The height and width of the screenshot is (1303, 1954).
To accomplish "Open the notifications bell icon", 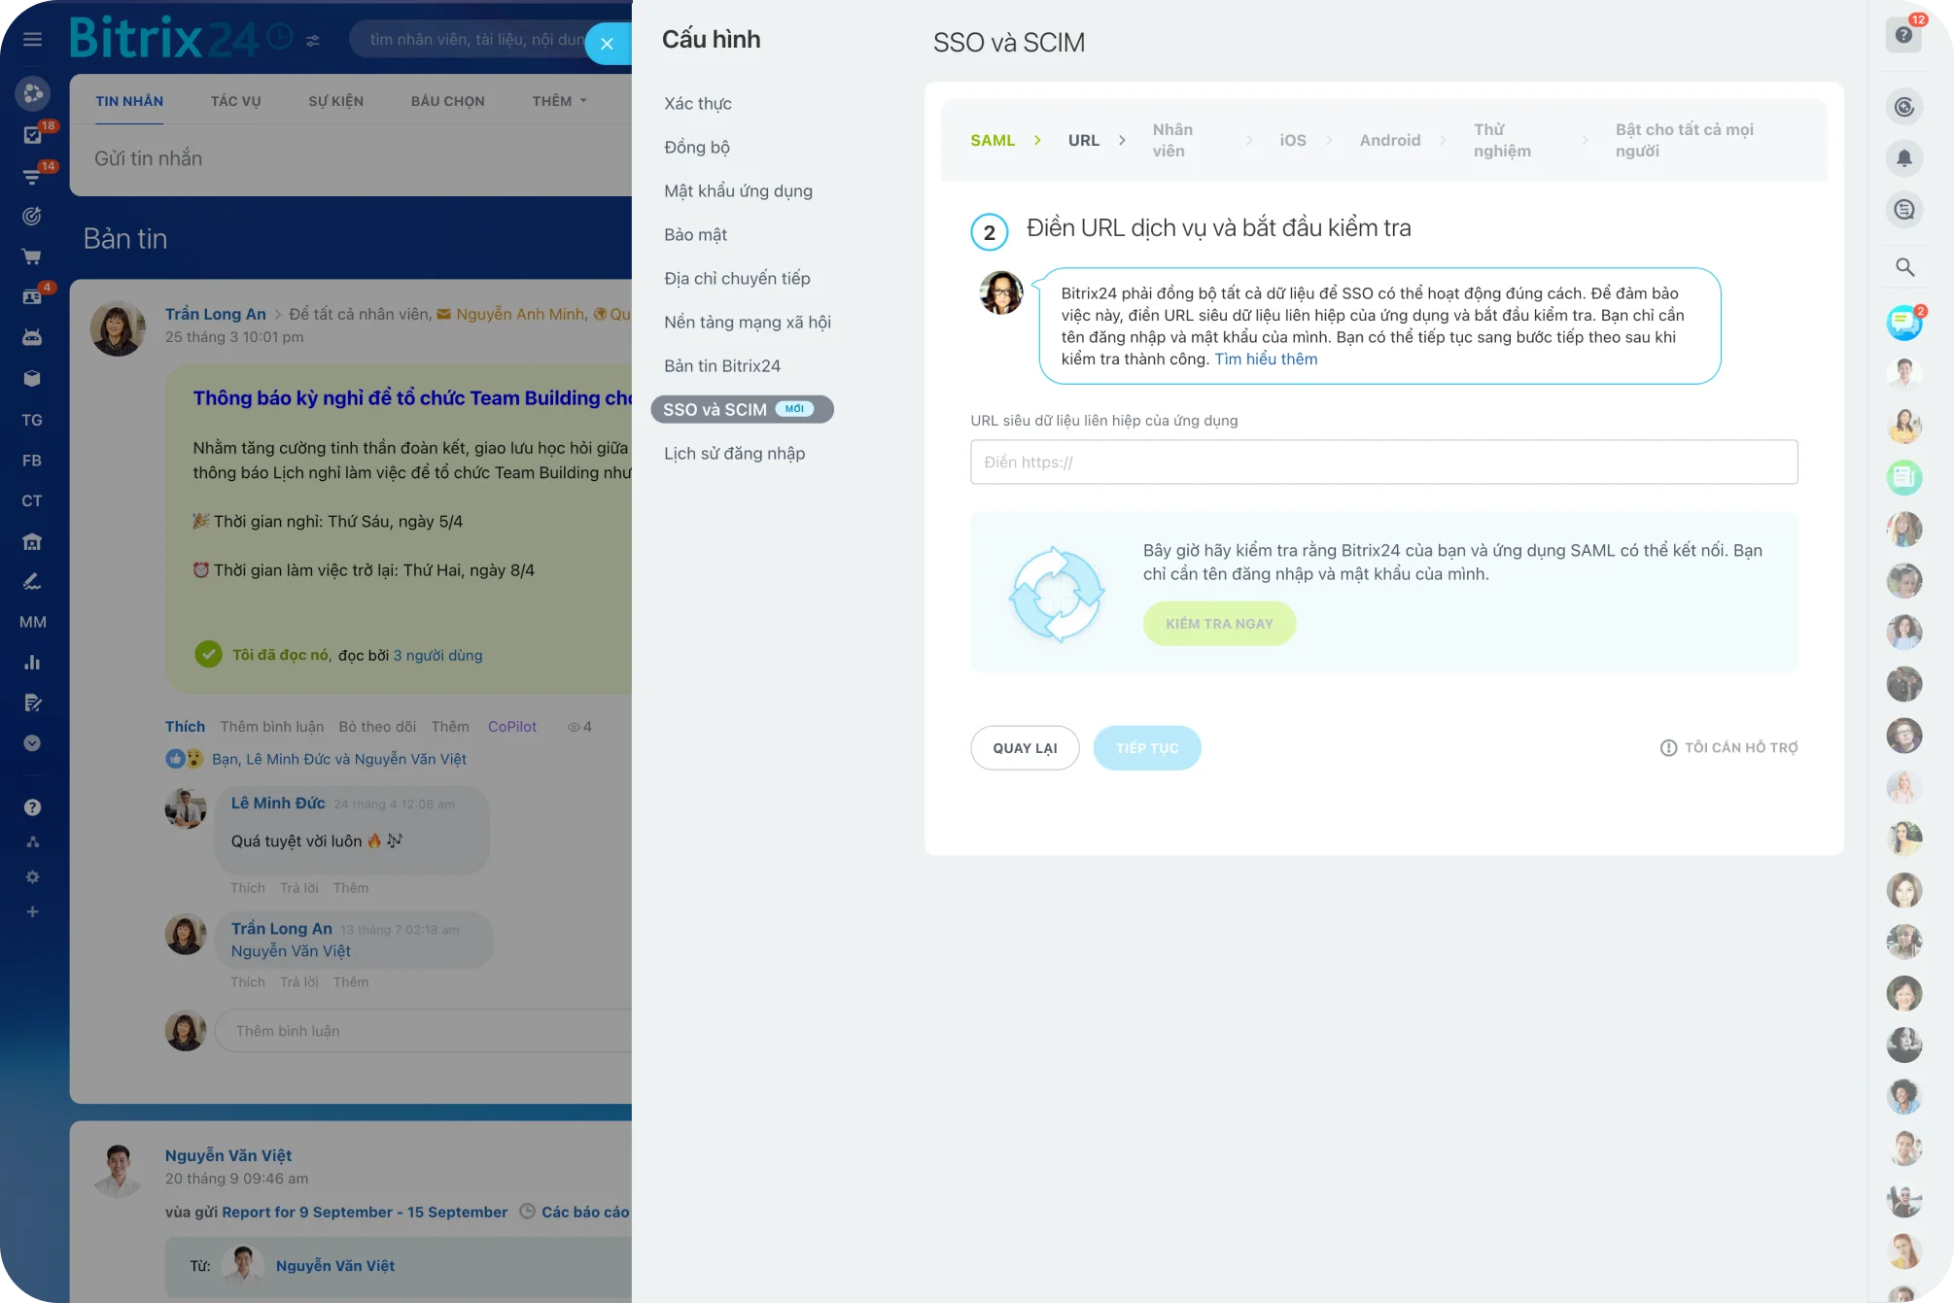I will 1903,158.
